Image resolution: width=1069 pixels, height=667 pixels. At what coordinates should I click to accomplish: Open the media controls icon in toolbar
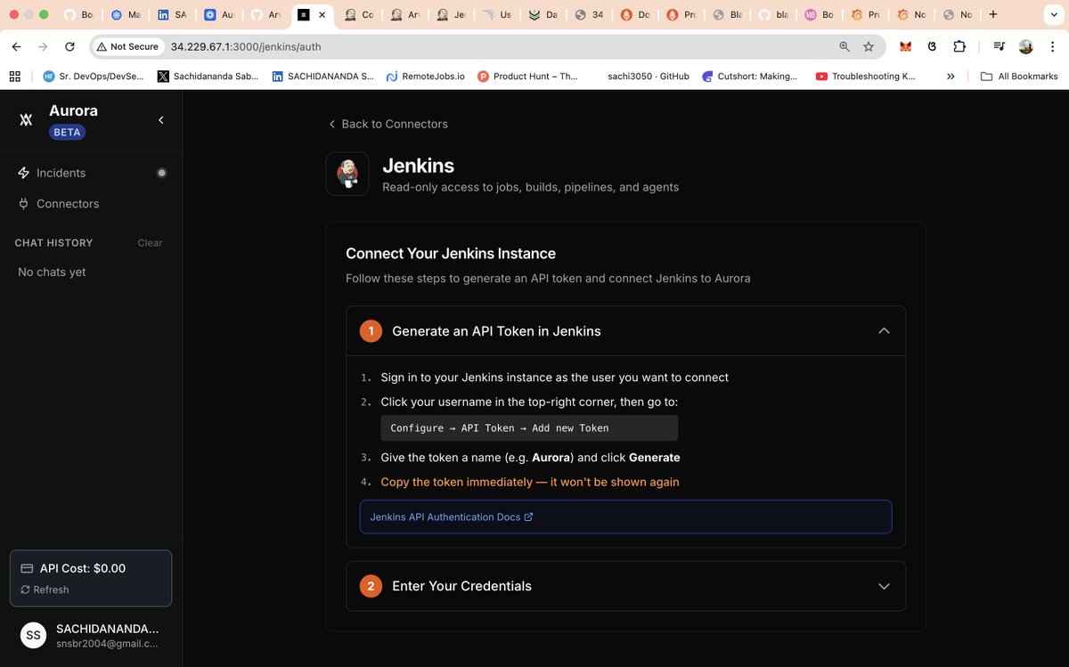click(x=1000, y=46)
